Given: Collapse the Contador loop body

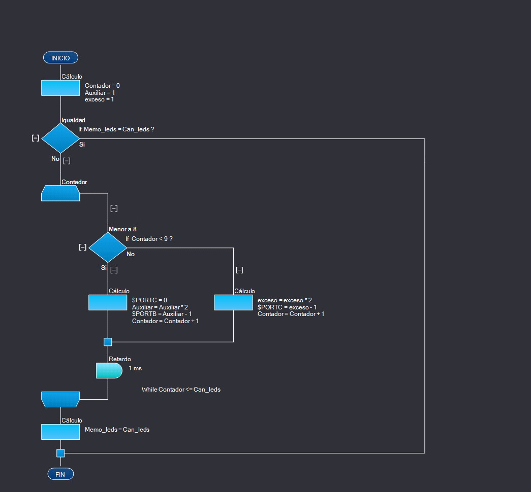Looking at the screenshot, I should coord(114,208).
